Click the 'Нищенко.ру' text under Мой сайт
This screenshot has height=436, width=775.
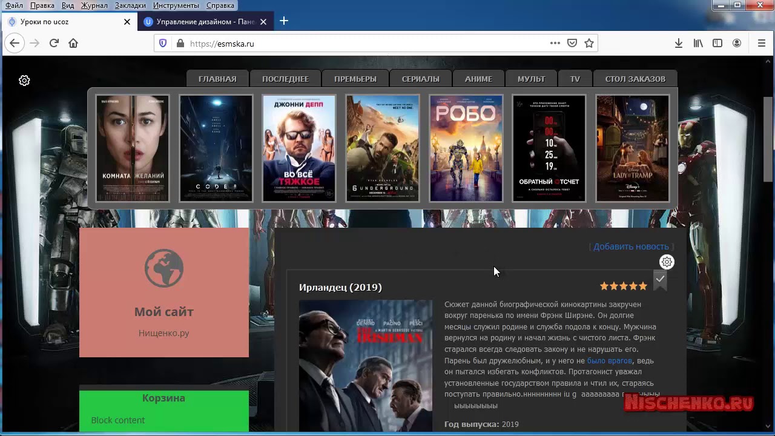[164, 333]
